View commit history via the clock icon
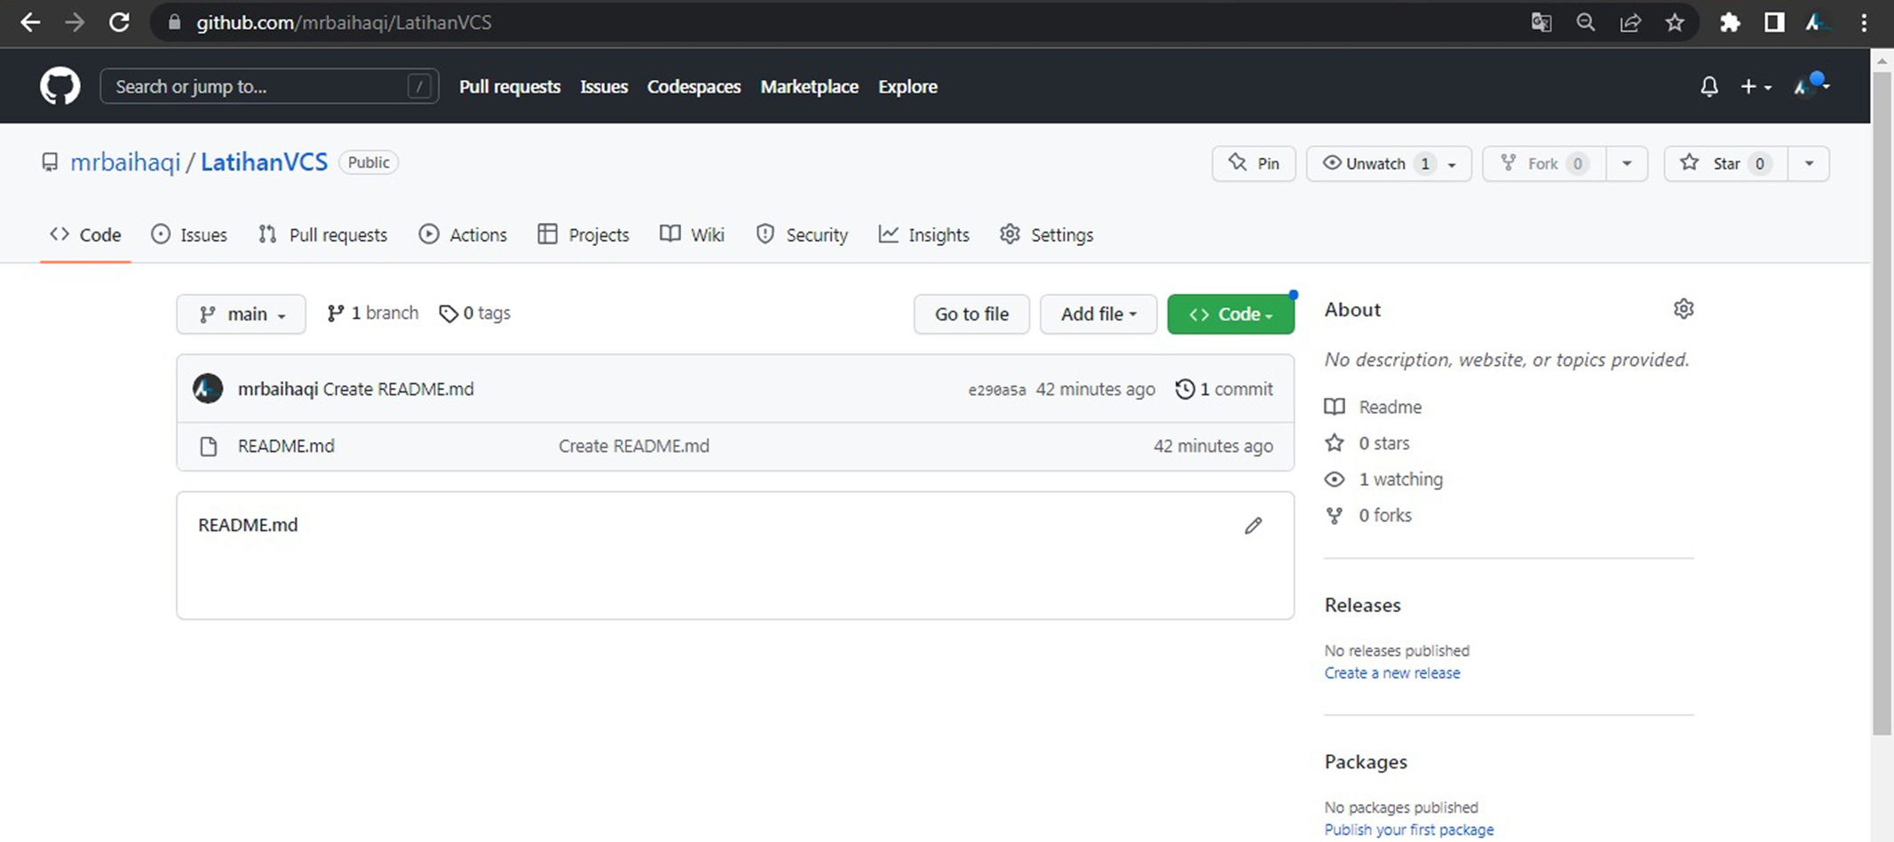This screenshot has width=1894, height=842. pos(1185,389)
